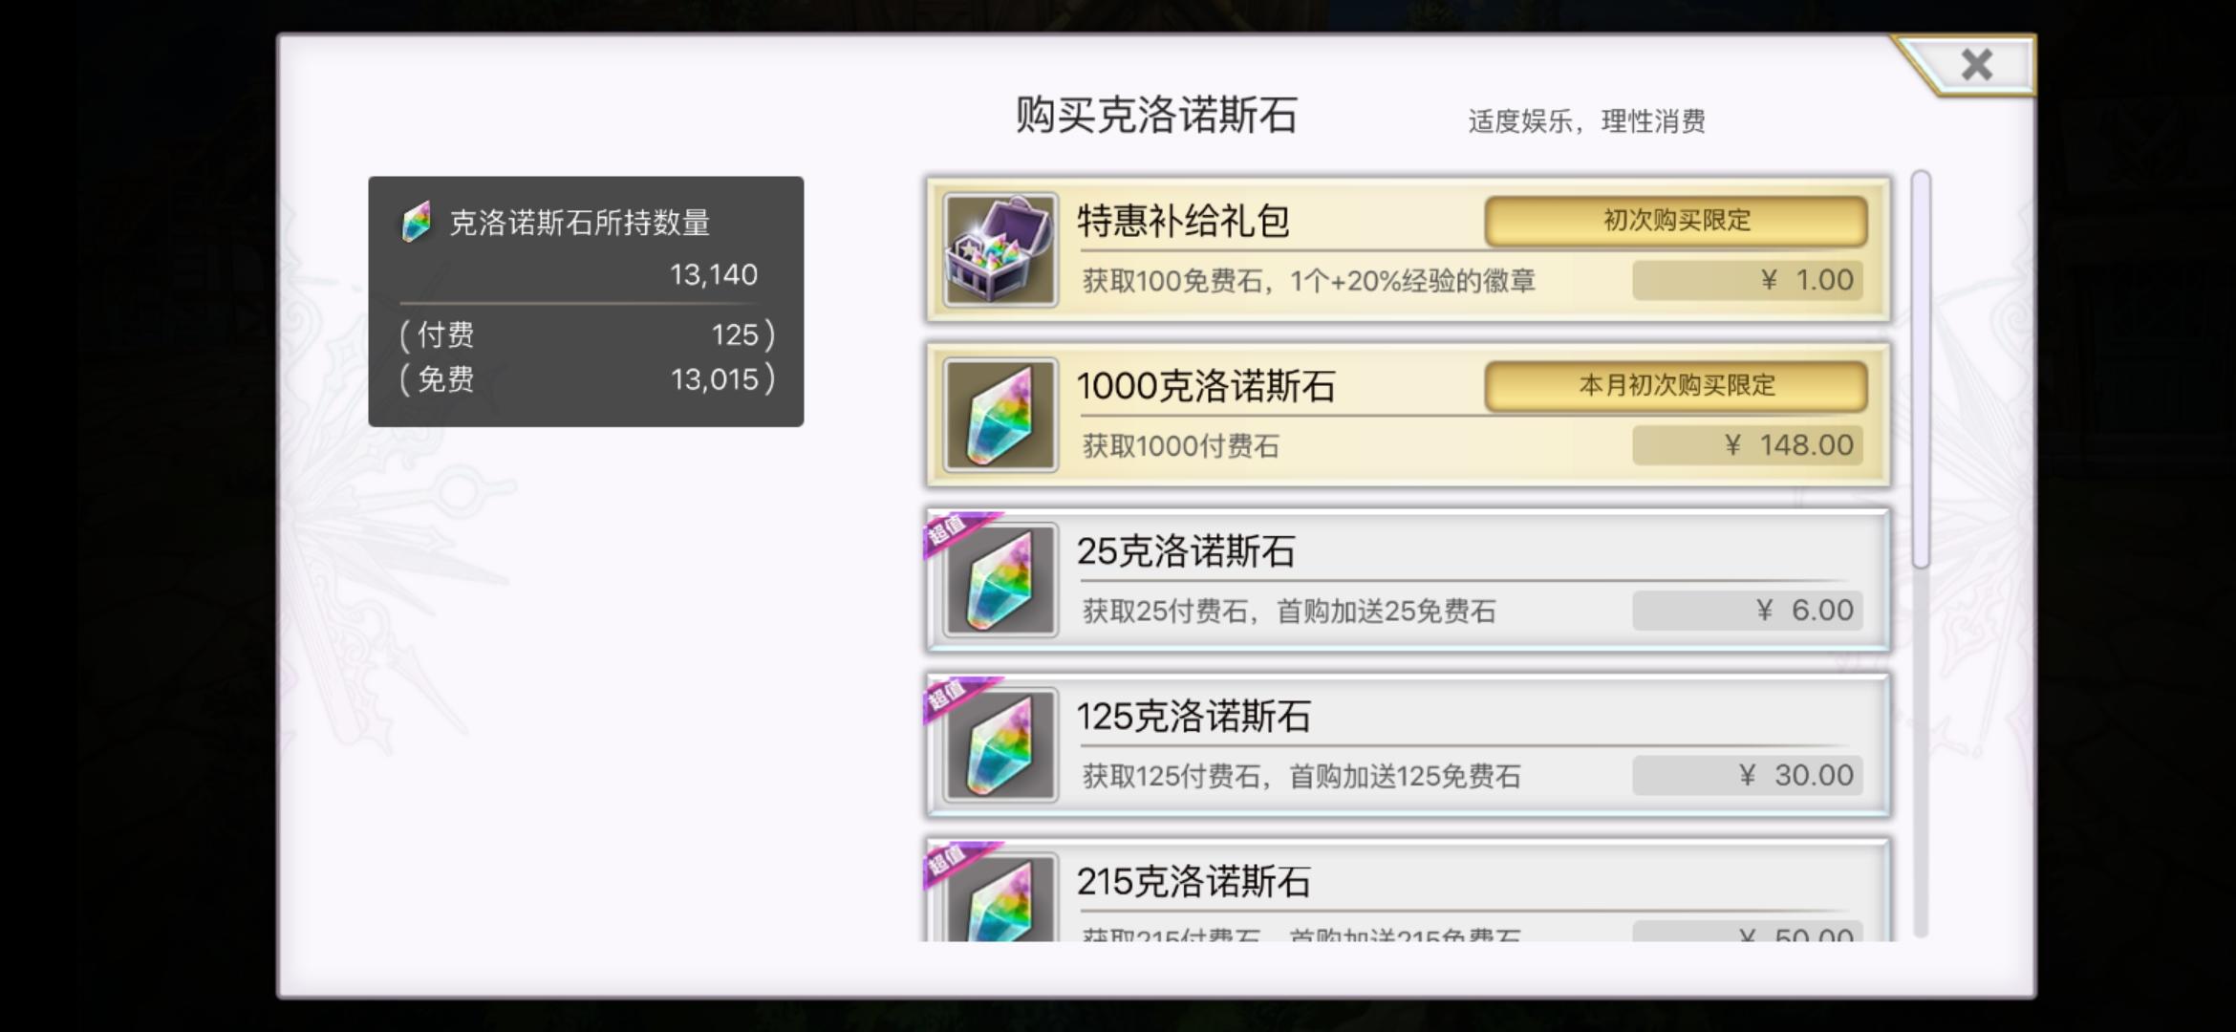Viewport: 2236px width, 1032px height.
Task: Close the purchase dialog with X
Action: pos(1975,65)
